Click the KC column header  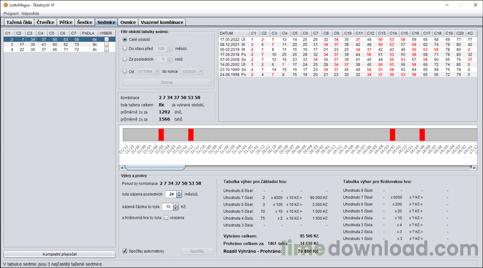tap(470, 33)
